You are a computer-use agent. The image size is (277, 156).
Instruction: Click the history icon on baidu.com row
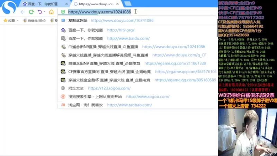[x=63, y=38]
